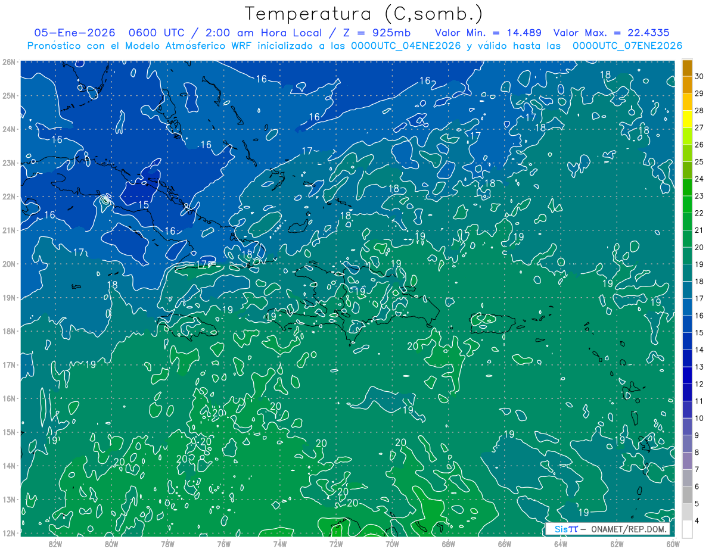Screen dimensions: 715x552
Task: Click the 72W longitude axis label
Action: pos(336,543)
